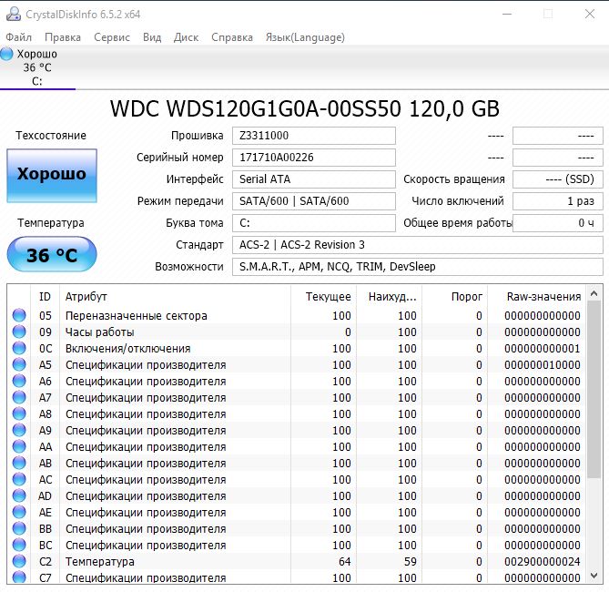Click the status orb for attribute A8
609x592 pixels.
pyautogui.click(x=19, y=413)
